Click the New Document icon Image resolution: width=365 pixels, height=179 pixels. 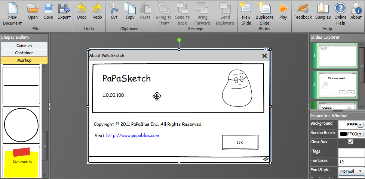click(x=12, y=9)
